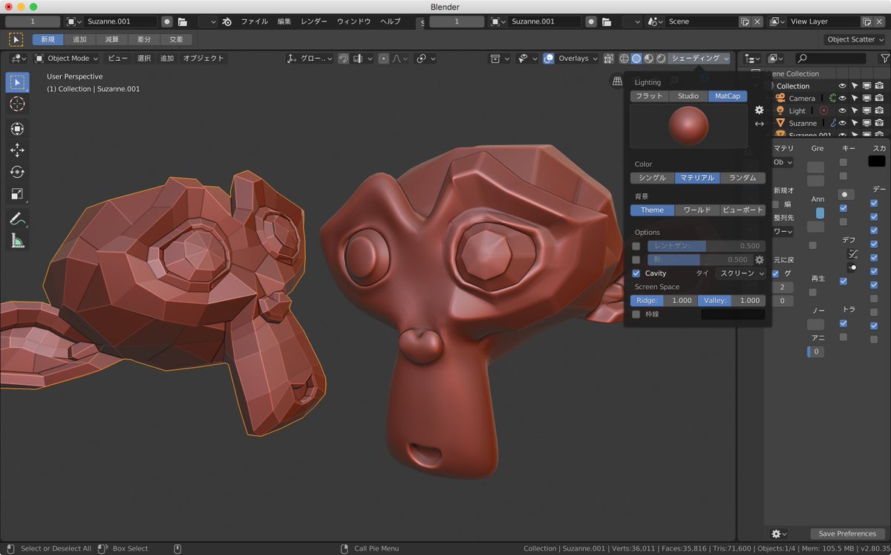Open MatCap preferences gear beside sphere preview
This screenshot has height=555, width=891.
[x=759, y=109]
